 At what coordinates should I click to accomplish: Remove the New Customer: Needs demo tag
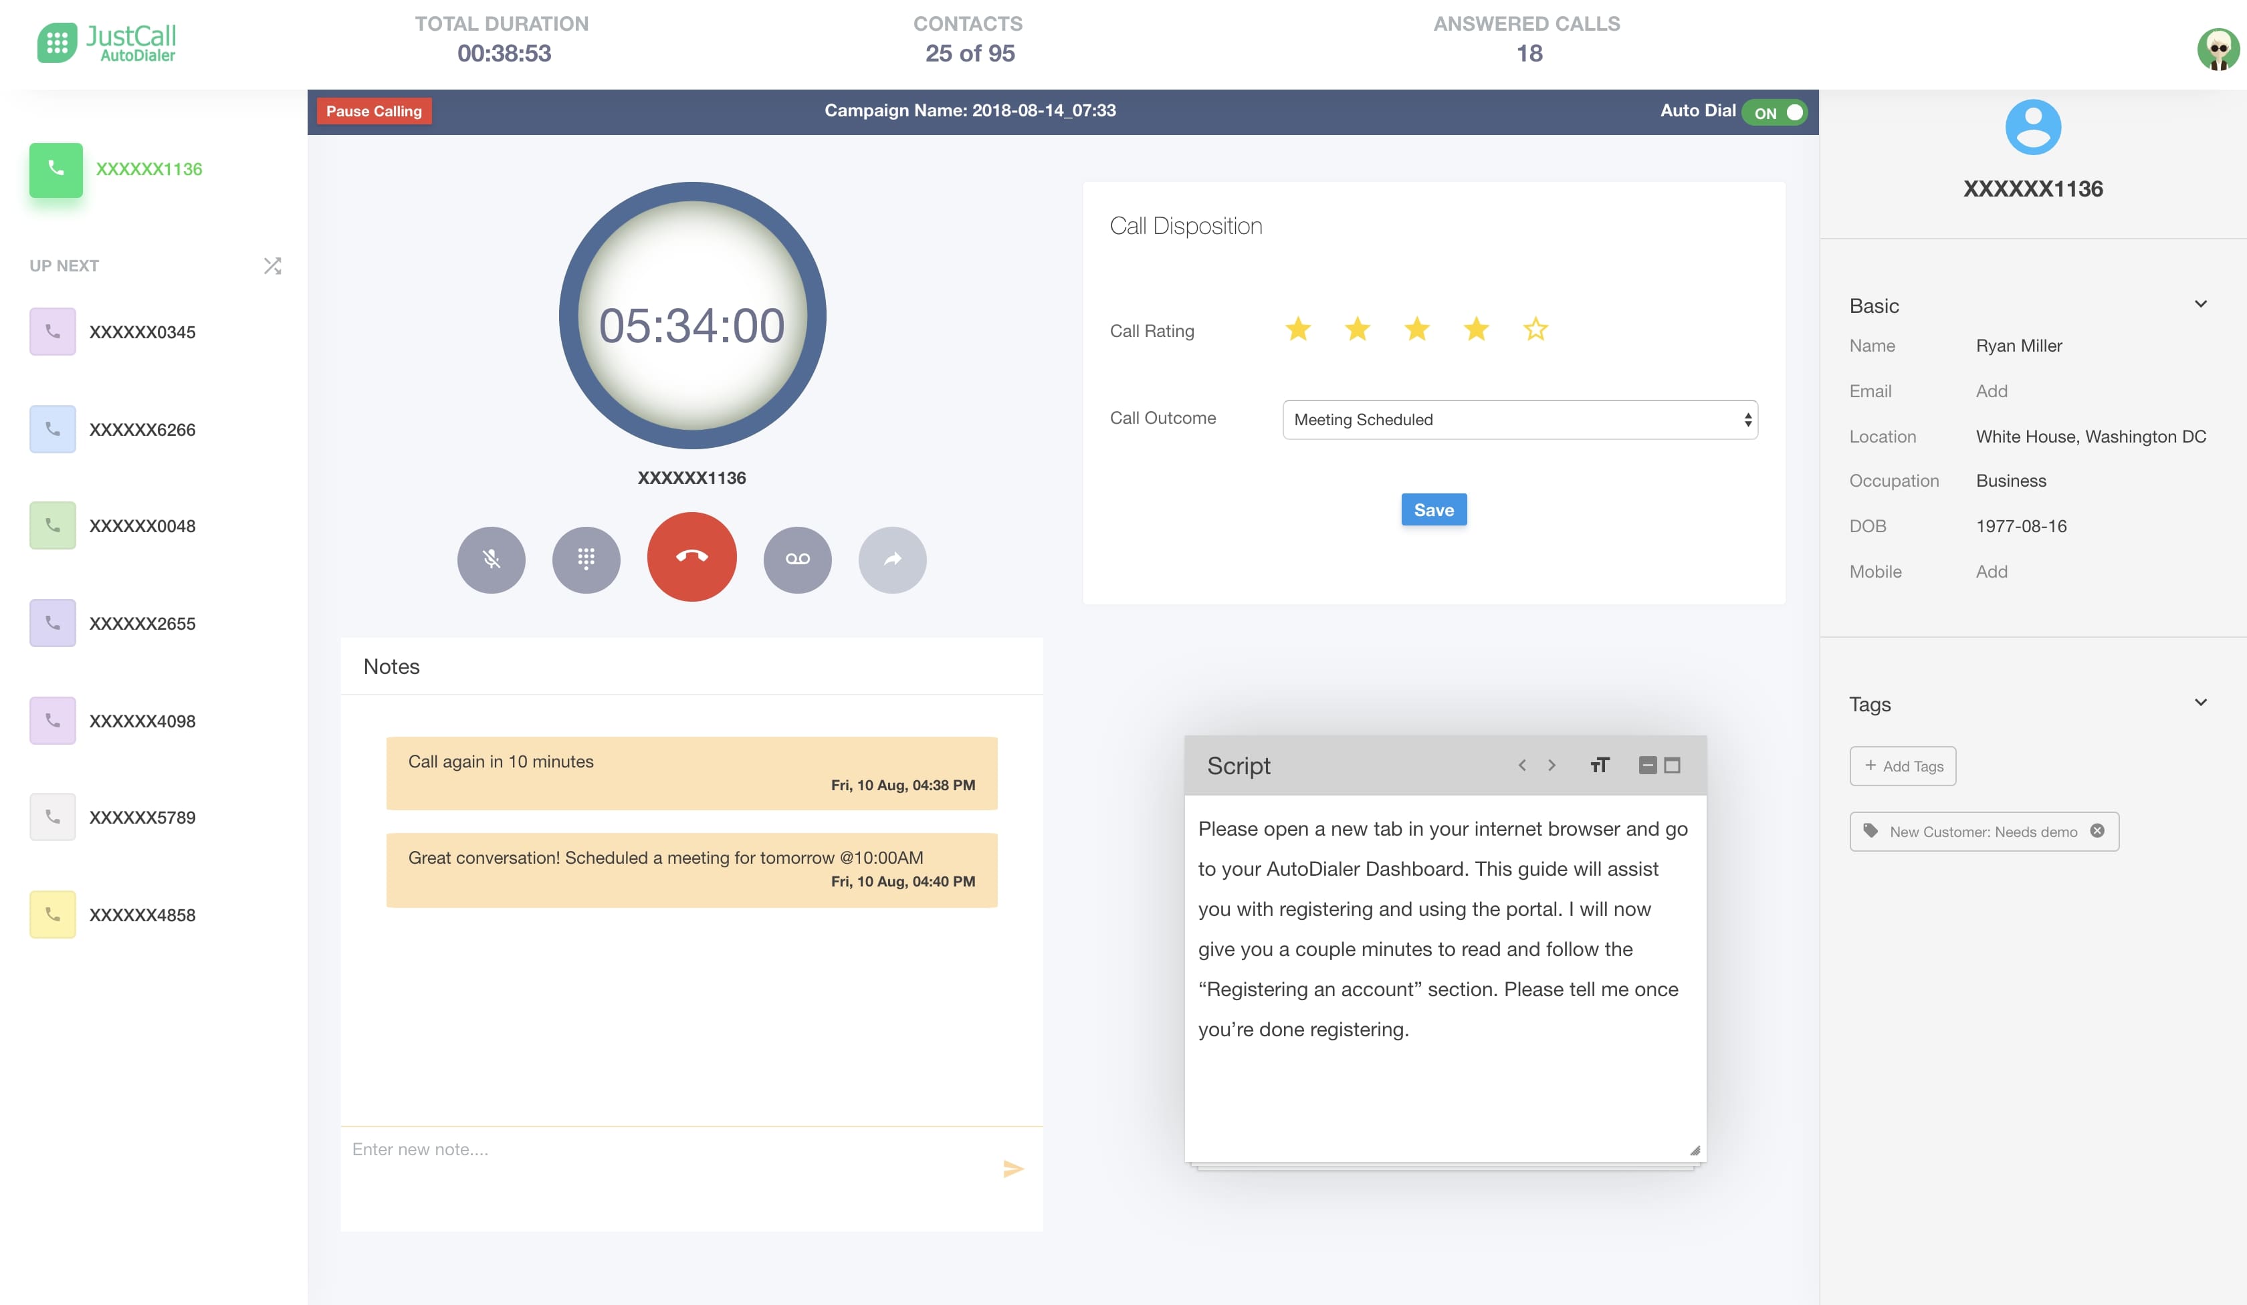(x=2097, y=831)
